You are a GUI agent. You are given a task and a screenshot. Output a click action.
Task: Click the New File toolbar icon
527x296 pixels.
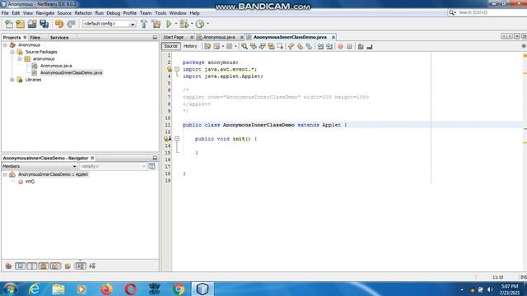point(9,24)
